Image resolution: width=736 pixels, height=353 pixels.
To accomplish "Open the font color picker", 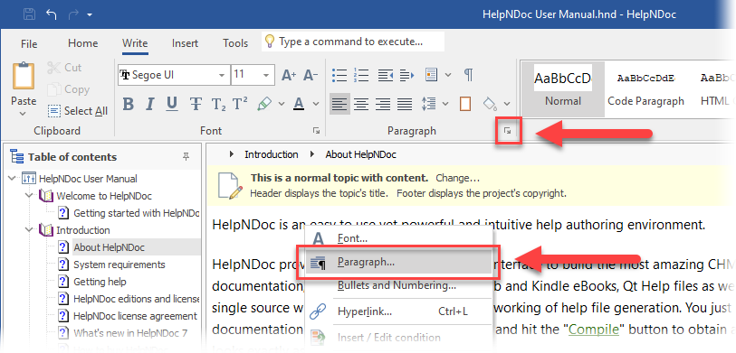I will (315, 104).
